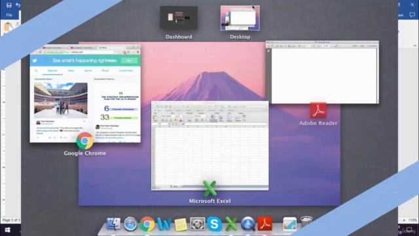This screenshot has height=236, width=419.
Task: Select the News tab on Twitter
Action: click(71, 71)
